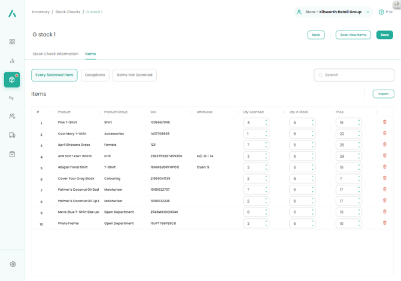Open the bar chart reports icon
This screenshot has height=281, width=401.
pos(12,61)
